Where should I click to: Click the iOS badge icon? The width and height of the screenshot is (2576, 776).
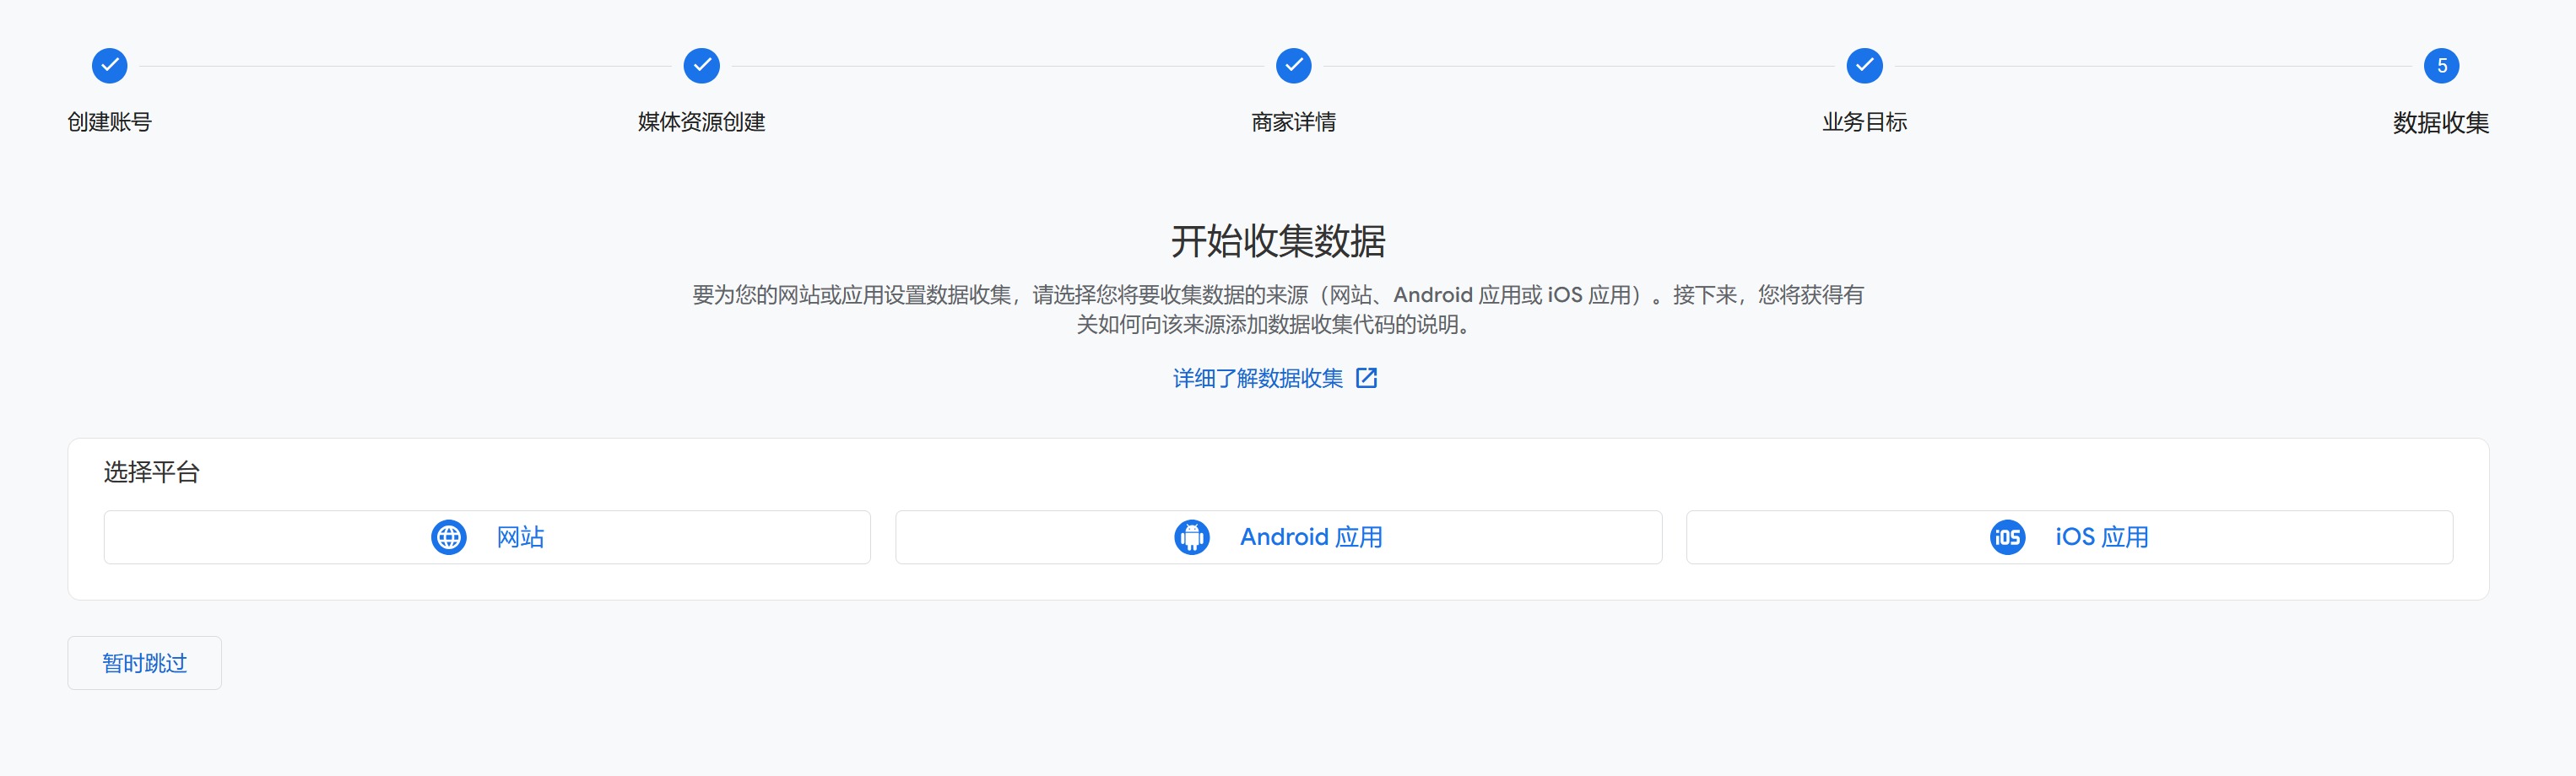[x=2007, y=537]
